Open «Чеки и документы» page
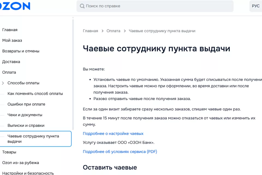The height and width of the screenshot is (175, 262). point(25,115)
